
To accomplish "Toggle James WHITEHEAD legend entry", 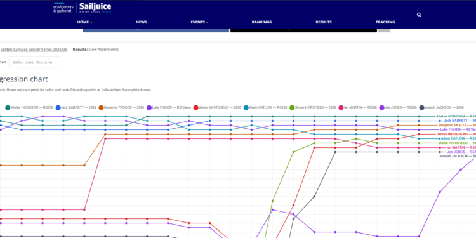I will tap(217, 107).
